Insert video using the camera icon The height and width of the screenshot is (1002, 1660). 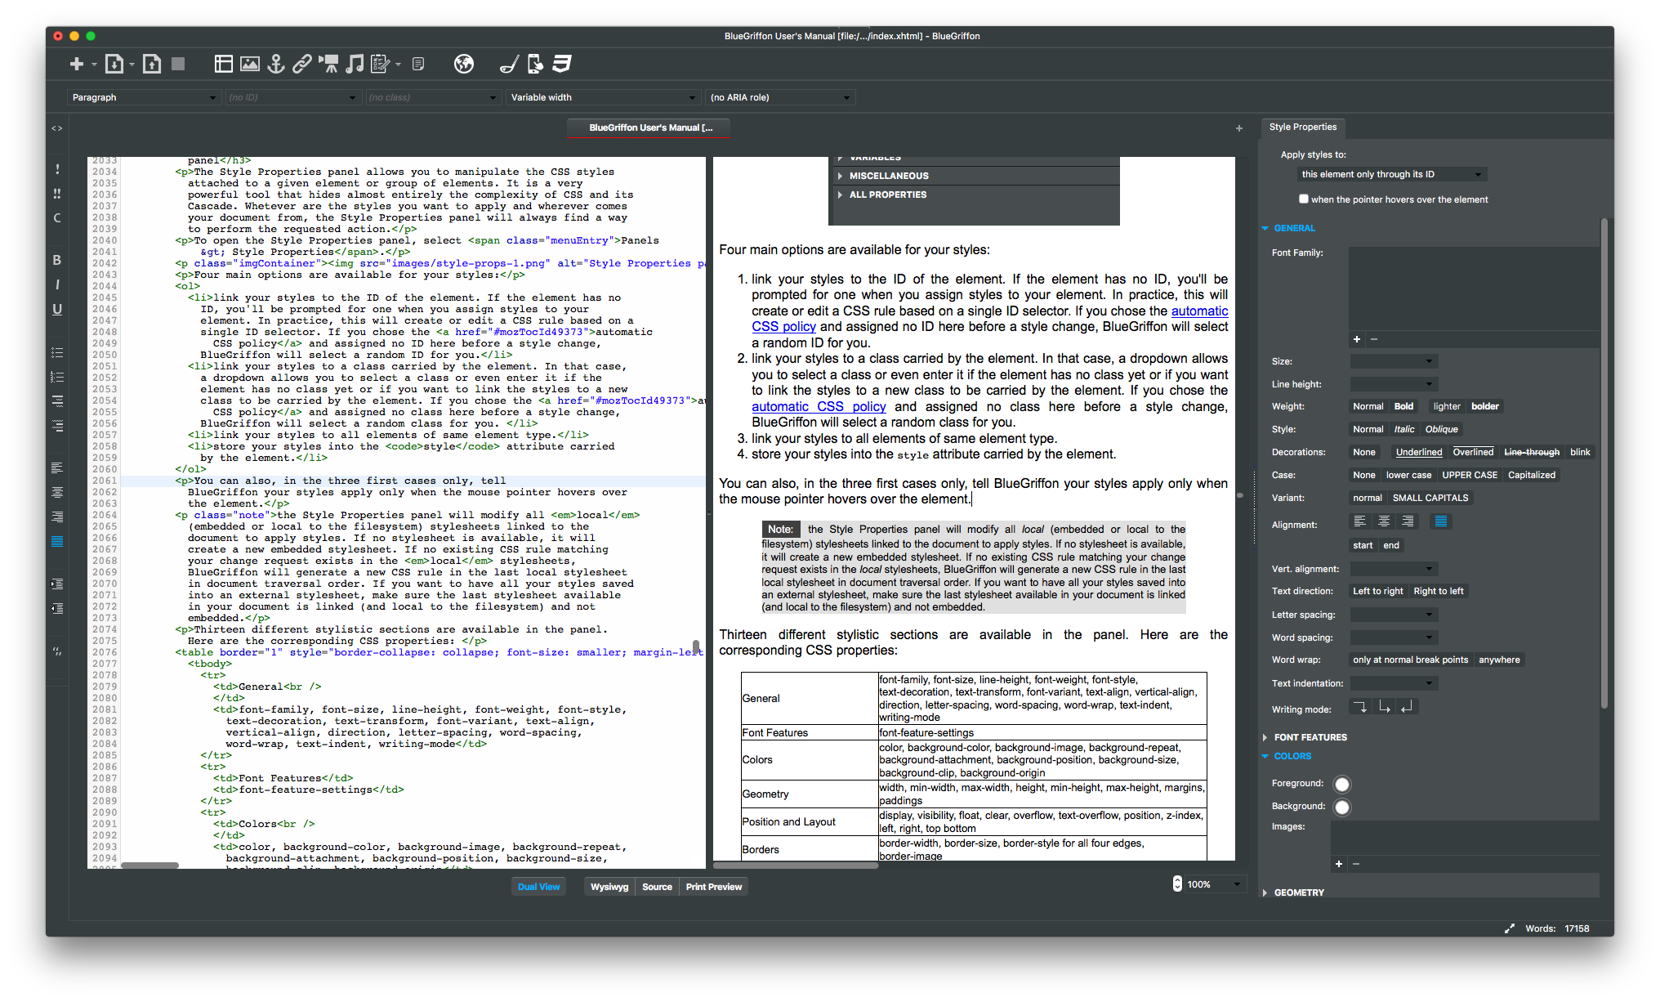(328, 64)
